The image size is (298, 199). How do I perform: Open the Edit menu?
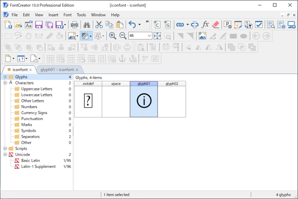point(26,15)
